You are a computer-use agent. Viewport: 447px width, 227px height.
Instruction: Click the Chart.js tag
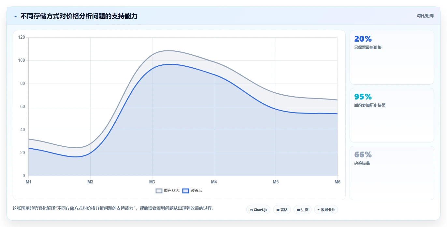(x=258, y=210)
